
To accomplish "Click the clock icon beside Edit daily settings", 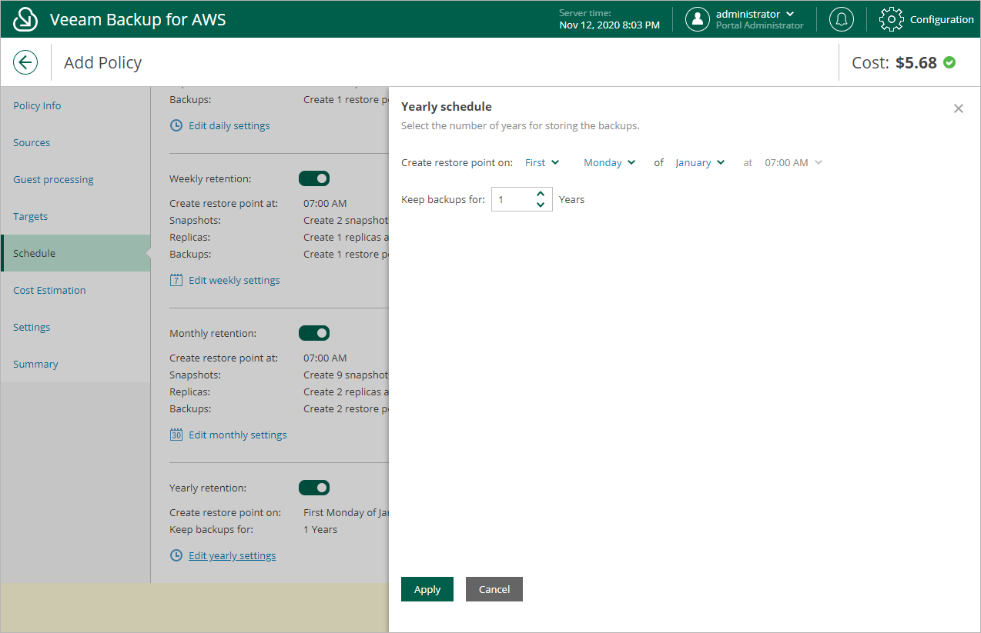I will [x=176, y=125].
